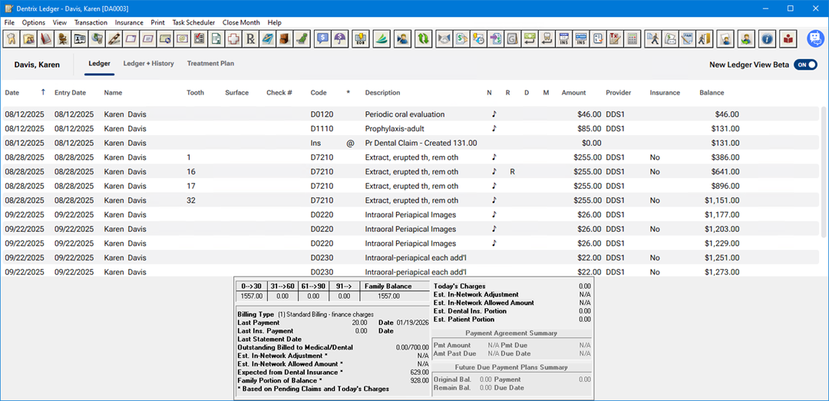
Task: Open the Transaction menu
Action: (91, 22)
